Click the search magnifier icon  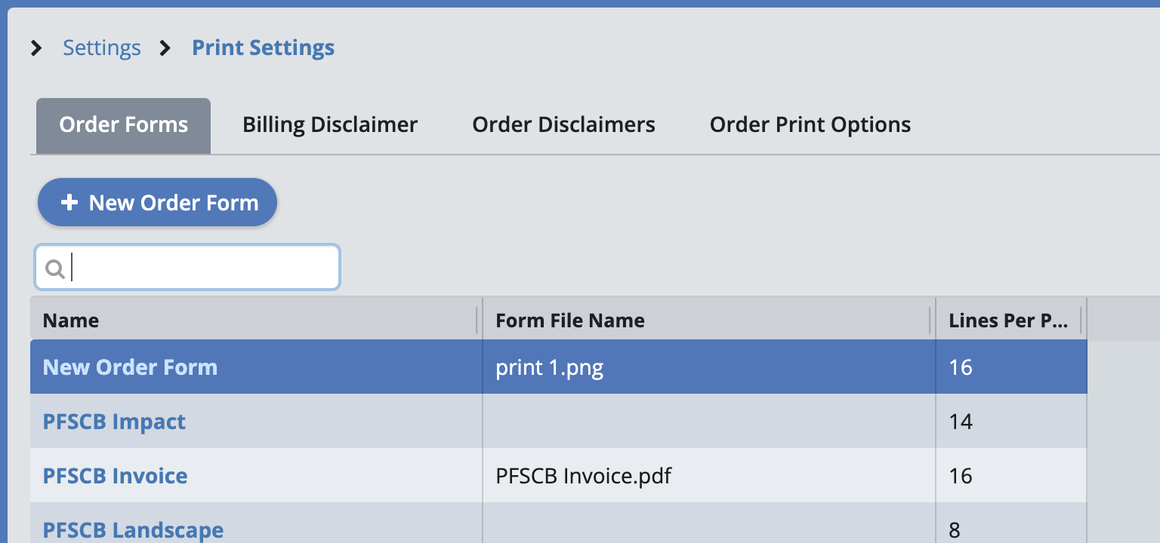tap(54, 268)
